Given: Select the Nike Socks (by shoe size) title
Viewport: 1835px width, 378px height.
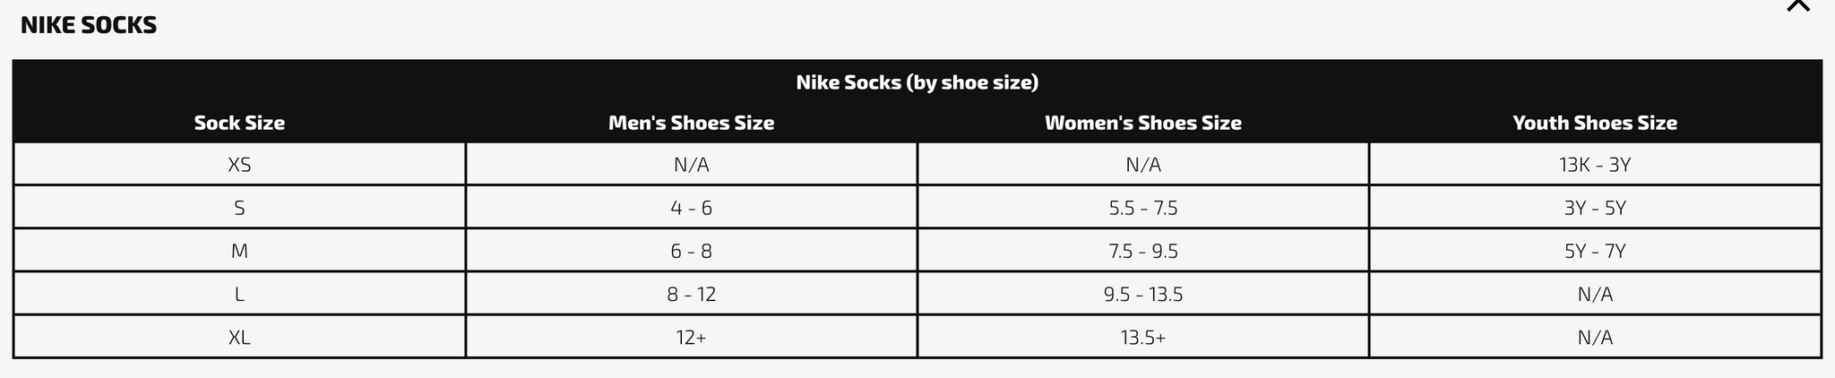Looking at the screenshot, I should 917,82.
